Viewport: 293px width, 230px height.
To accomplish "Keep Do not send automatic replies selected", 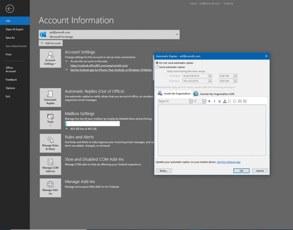I will [x=157, y=63].
